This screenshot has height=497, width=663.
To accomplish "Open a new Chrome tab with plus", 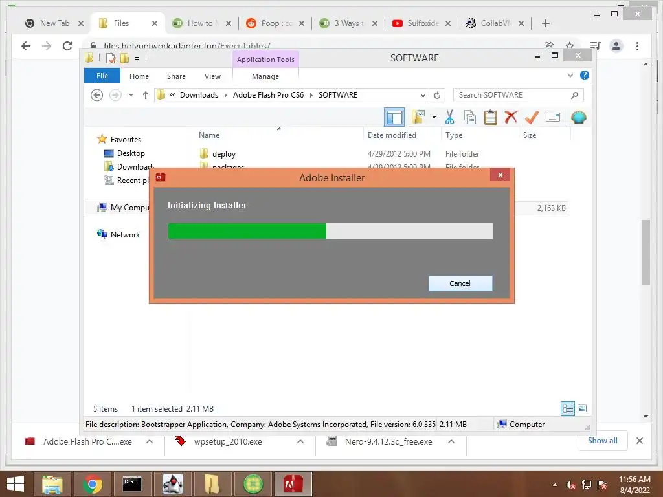I will tap(545, 23).
